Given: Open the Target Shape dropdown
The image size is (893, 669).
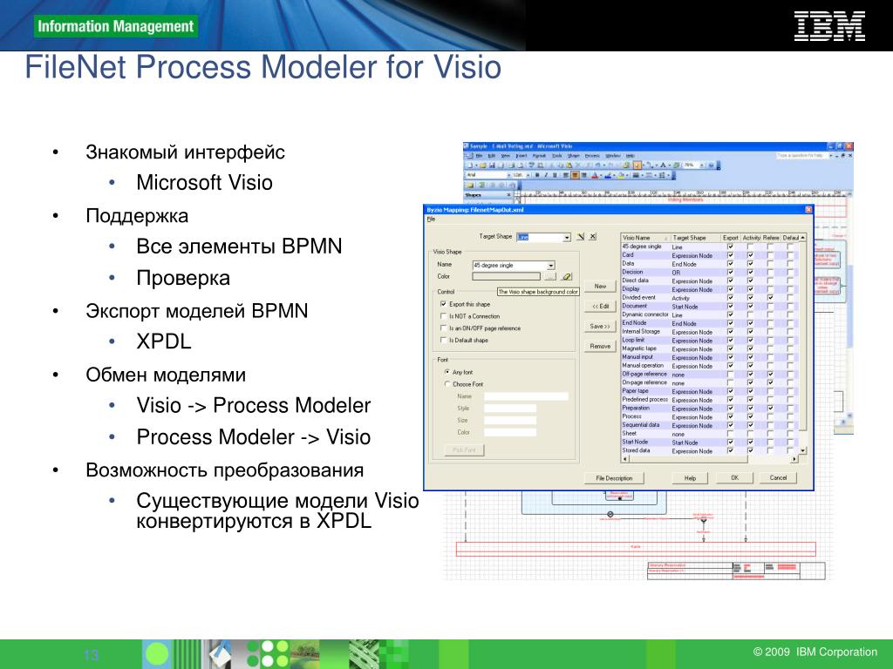Looking at the screenshot, I should [567, 237].
